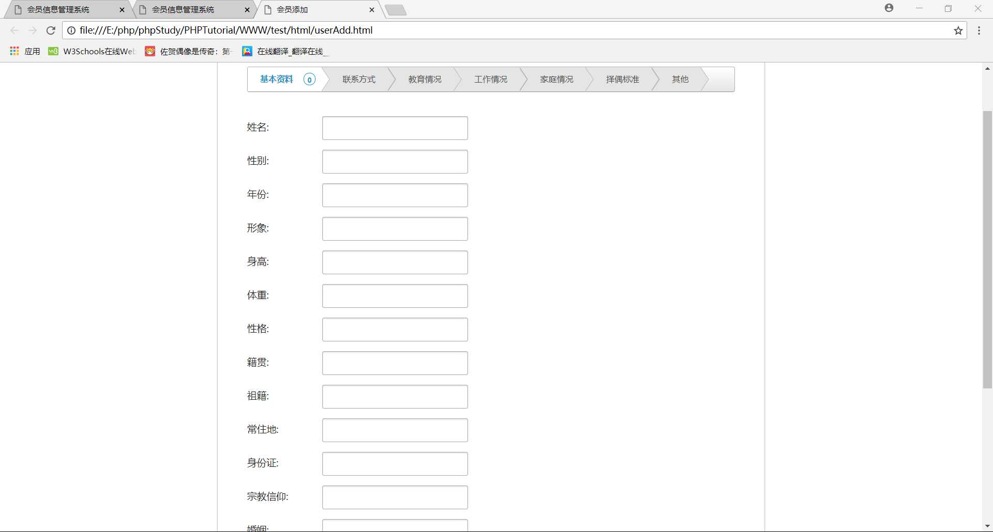The width and height of the screenshot is (993, 532).
Task: Focus the 身高 input field
Action: click(395, 262)
